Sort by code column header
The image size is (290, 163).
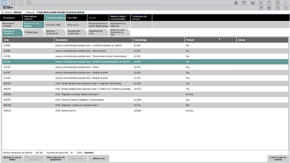coord(28,40)
